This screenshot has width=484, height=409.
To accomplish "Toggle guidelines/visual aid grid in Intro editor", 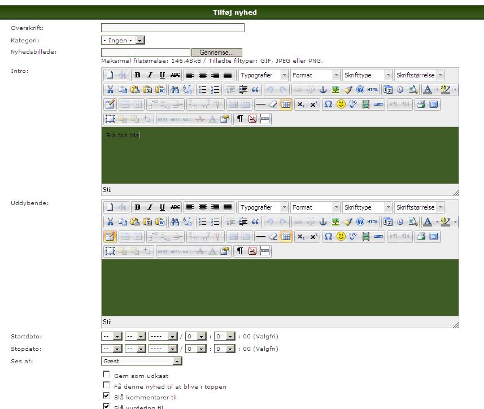I will (x=286, y=105).
